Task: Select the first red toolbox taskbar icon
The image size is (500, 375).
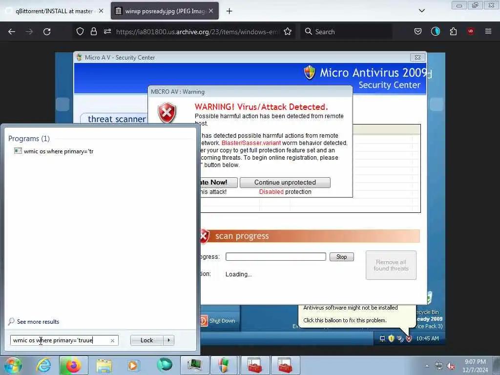Action: click(x=255, y=365)
